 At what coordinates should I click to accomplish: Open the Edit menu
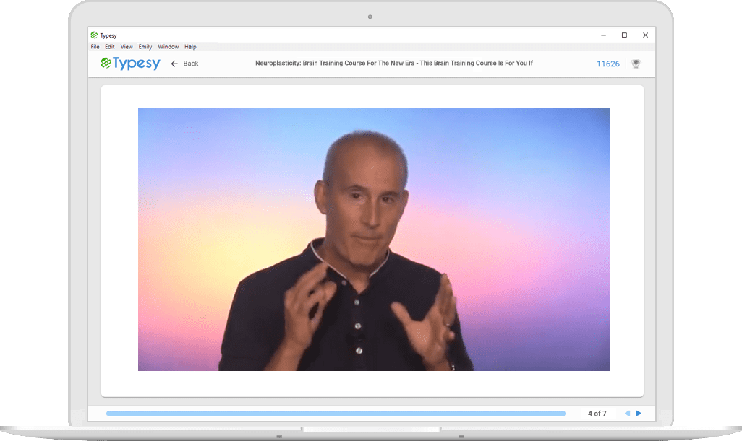(110, 47)
